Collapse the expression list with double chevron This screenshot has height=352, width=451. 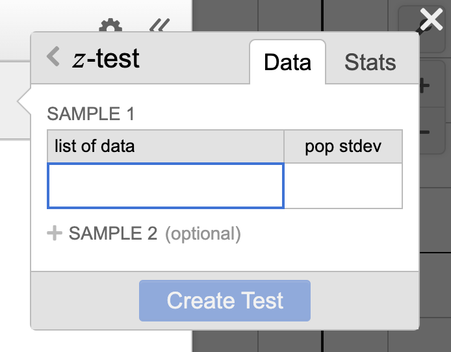(160, 25)
